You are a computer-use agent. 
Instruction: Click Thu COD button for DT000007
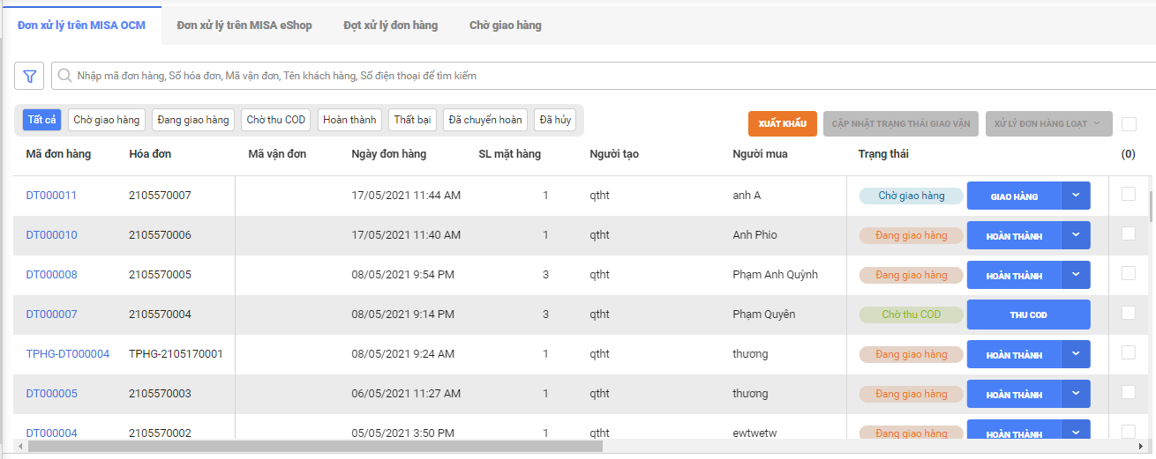[x=1029, y=315]
